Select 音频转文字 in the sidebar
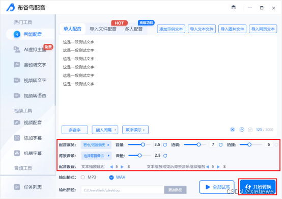282x199 pixels. point(30,65)
